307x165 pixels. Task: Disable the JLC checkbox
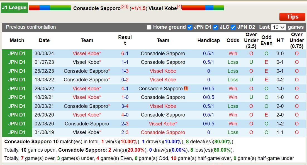click(215, 27)
